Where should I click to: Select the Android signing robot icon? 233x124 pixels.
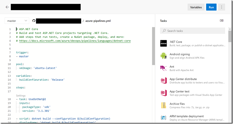click(x=163, y=56)
